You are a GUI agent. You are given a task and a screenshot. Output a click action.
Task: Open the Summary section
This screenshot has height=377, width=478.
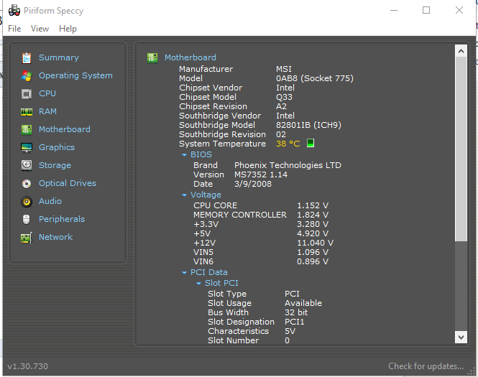(59, 57)
